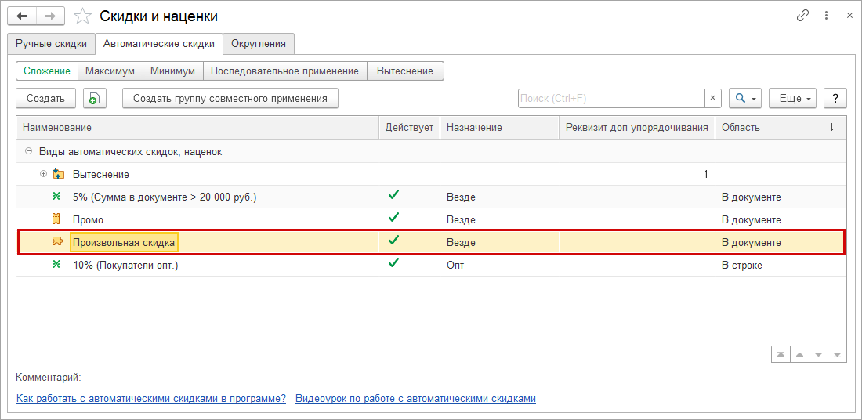The width and height of the screenshot is (862, 420).
Task: Open the Видеоурок по работе link
Action: coord(415,398)
